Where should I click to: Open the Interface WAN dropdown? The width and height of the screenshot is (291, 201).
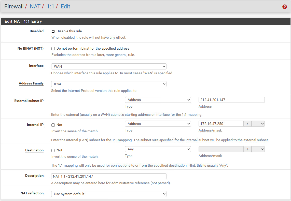click(x=109, y=66)
